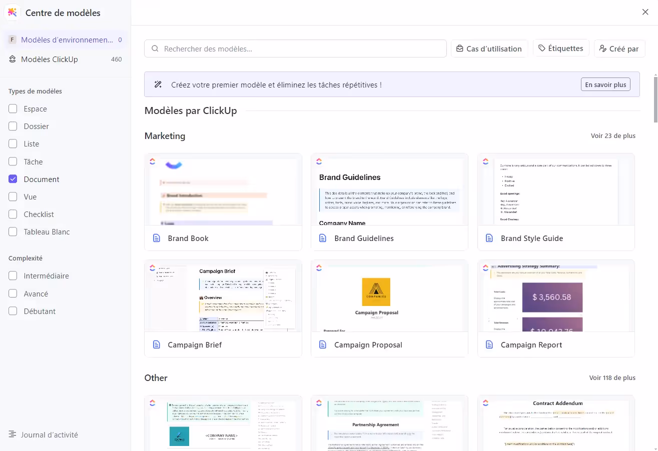Click the layers icon next to Modèles ClickUp

pyautogui.click(x=13, y=59)
